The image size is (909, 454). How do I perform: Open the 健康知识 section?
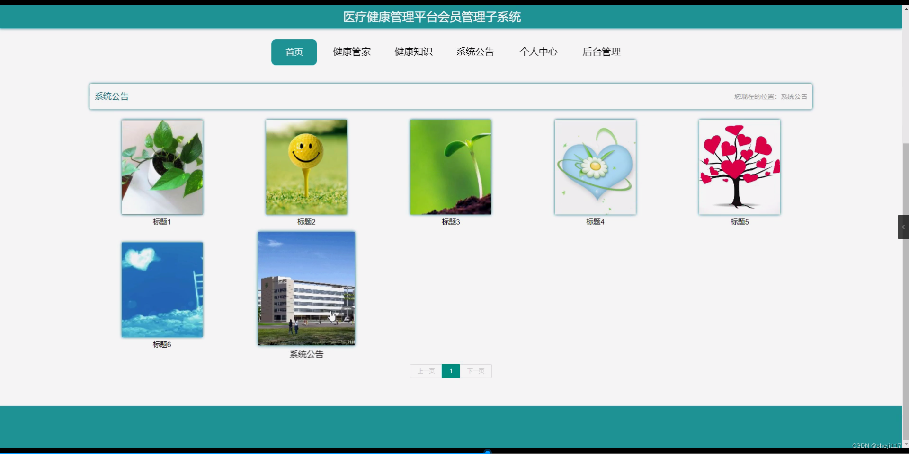click(413, 52)
